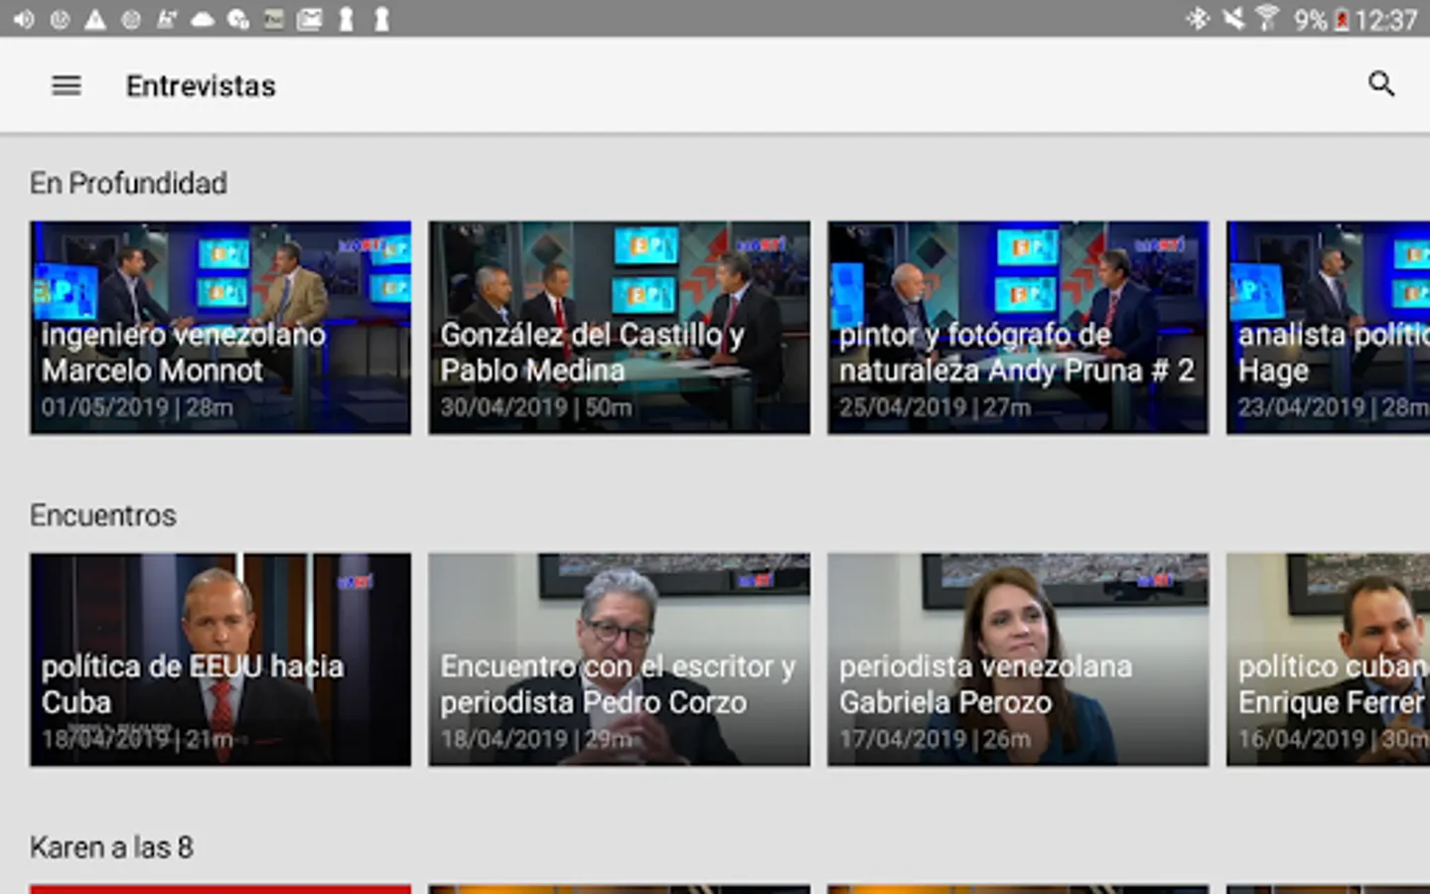Click the Entrevistas page title
Screen dimensions: 1430x894
[x=201, y=86]
